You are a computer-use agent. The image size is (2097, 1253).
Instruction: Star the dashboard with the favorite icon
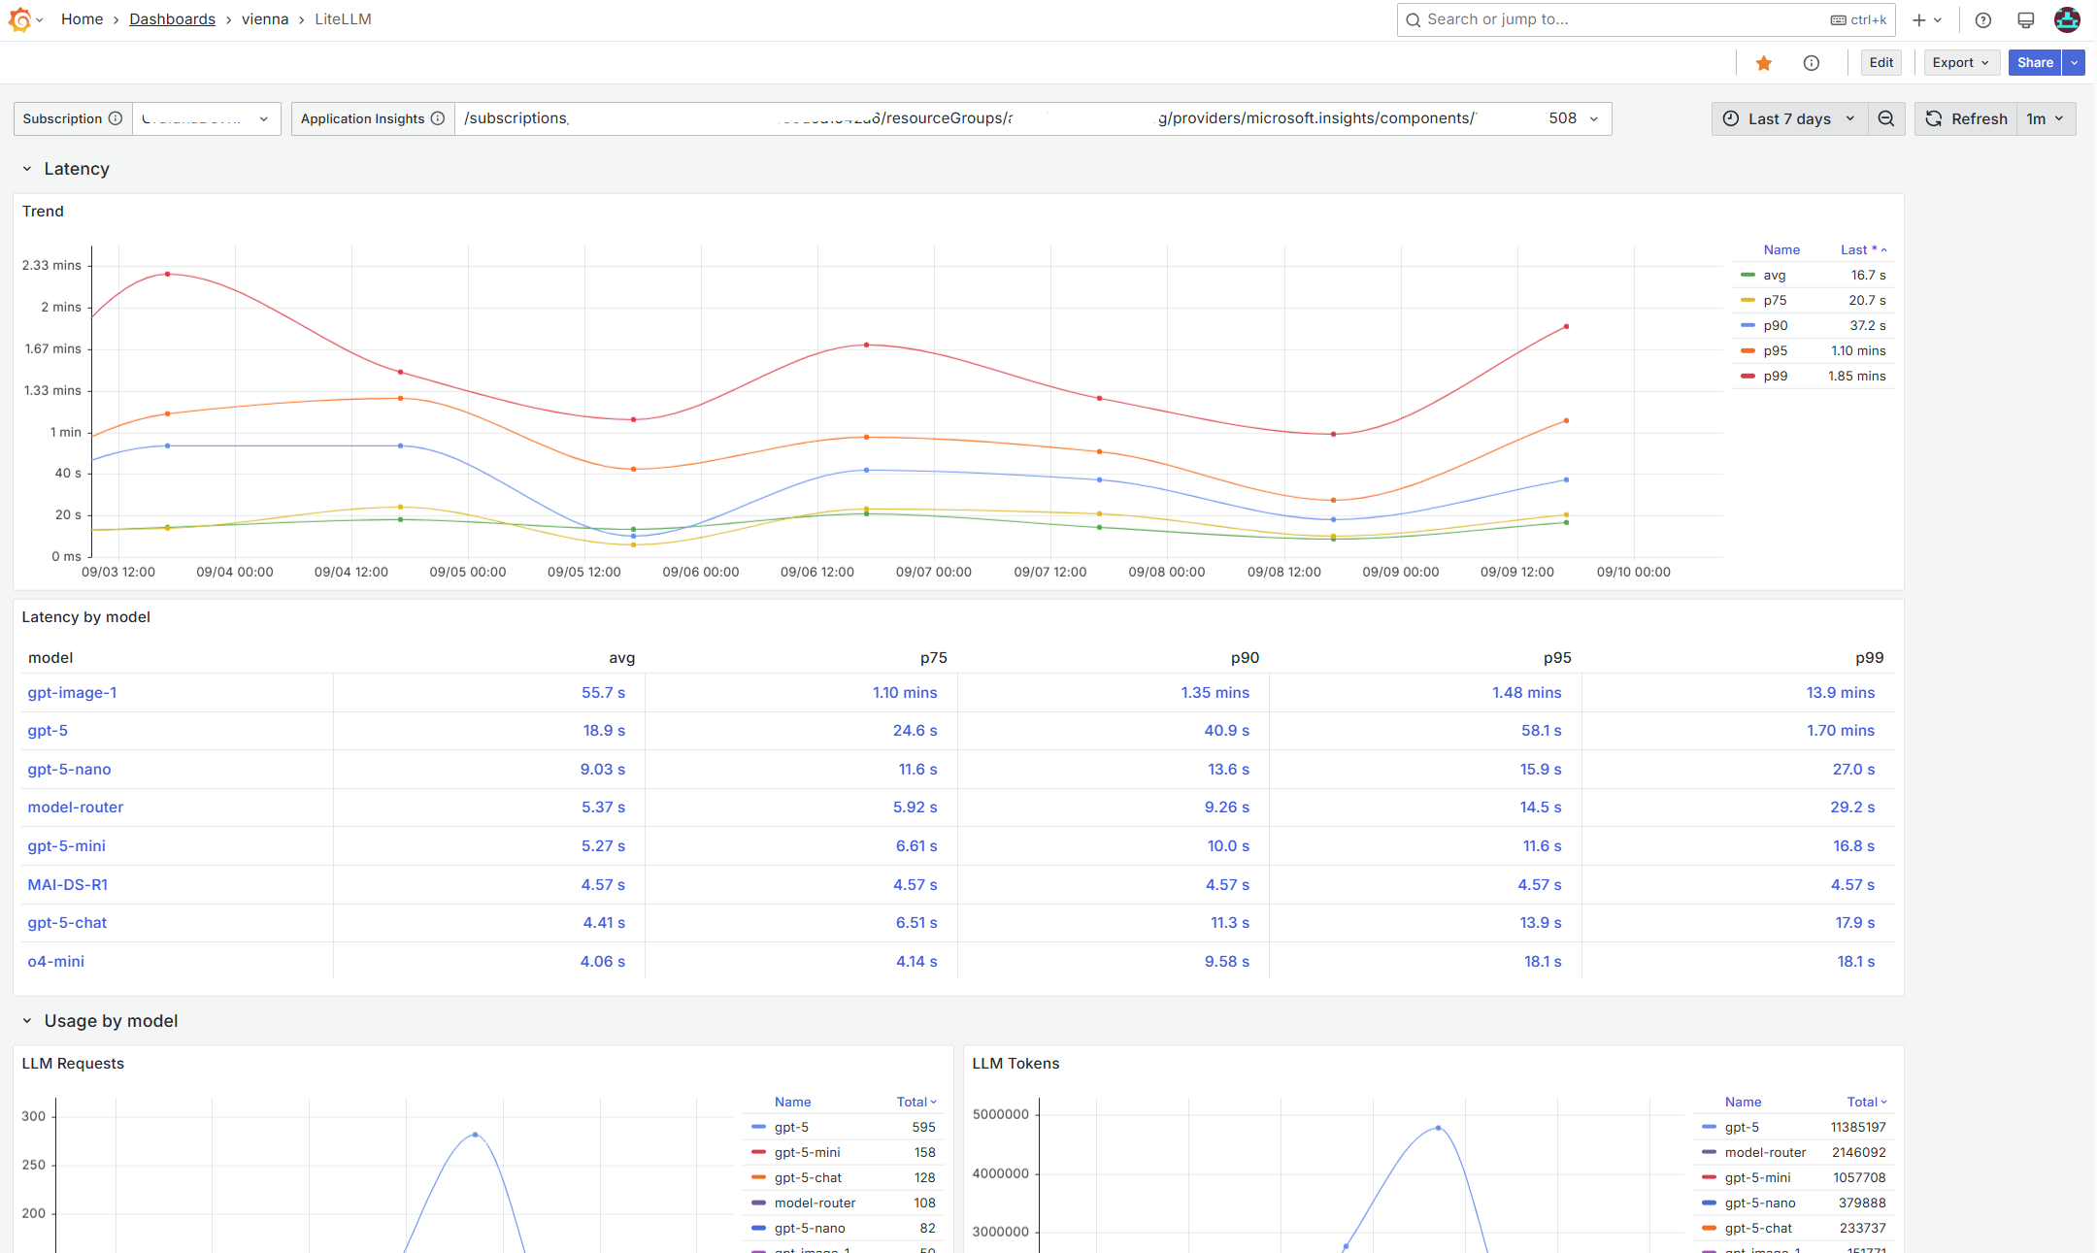point(1764,63)
